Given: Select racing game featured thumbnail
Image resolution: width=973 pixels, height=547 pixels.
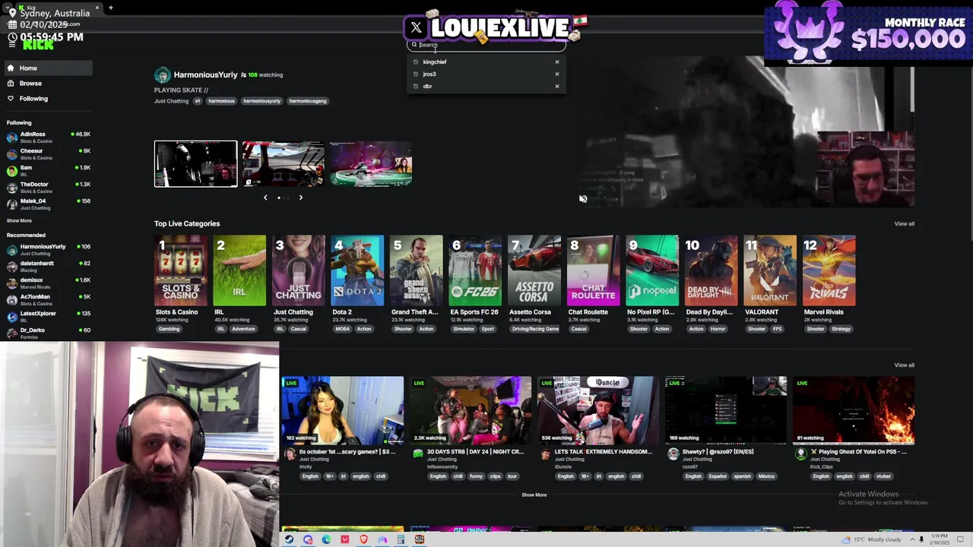Looking at the screenshot, I should tap(284, 163).
